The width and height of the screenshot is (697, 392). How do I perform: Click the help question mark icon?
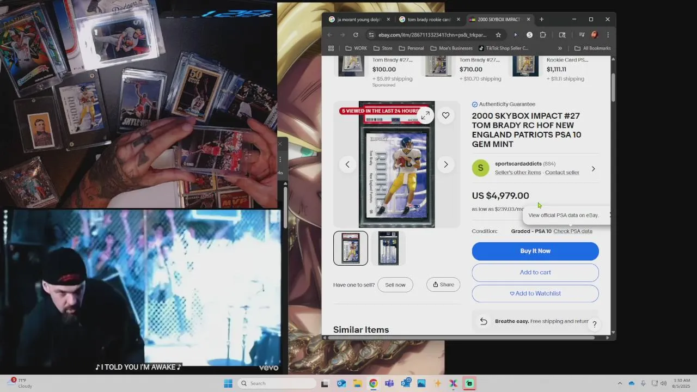pos(594,324)
